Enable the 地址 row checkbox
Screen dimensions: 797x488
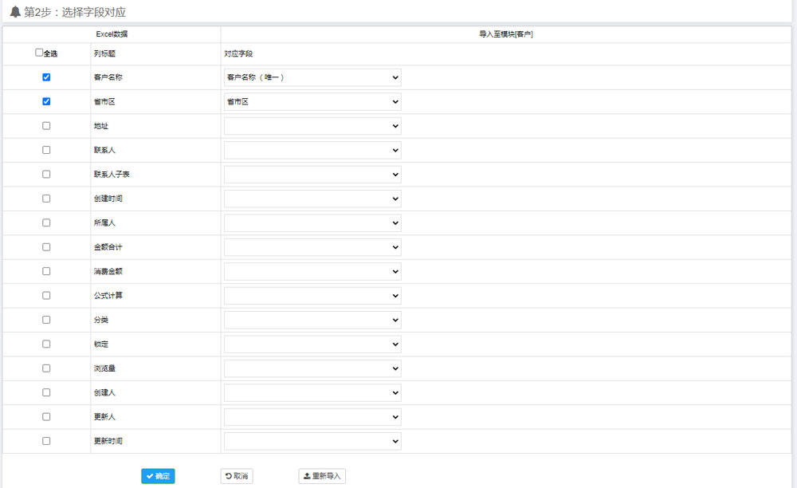[x=46, y=126]
